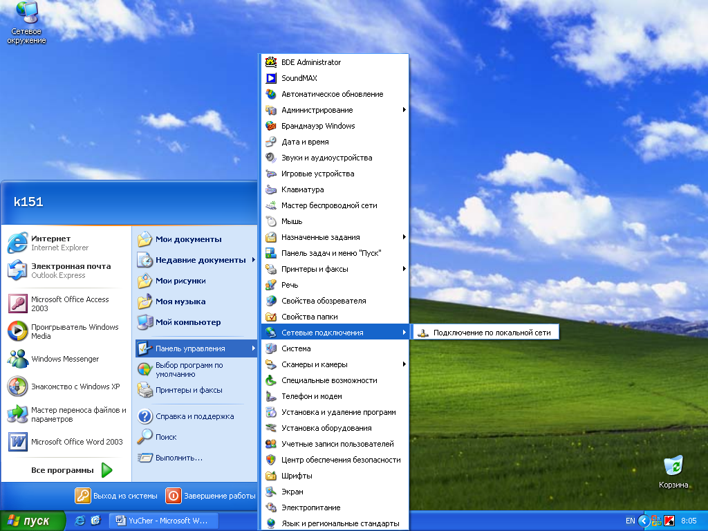Viewport: 708px width, 531px height.
Task: Launch Мастер беспроводной сети icon
Action: tap(271, 205)
